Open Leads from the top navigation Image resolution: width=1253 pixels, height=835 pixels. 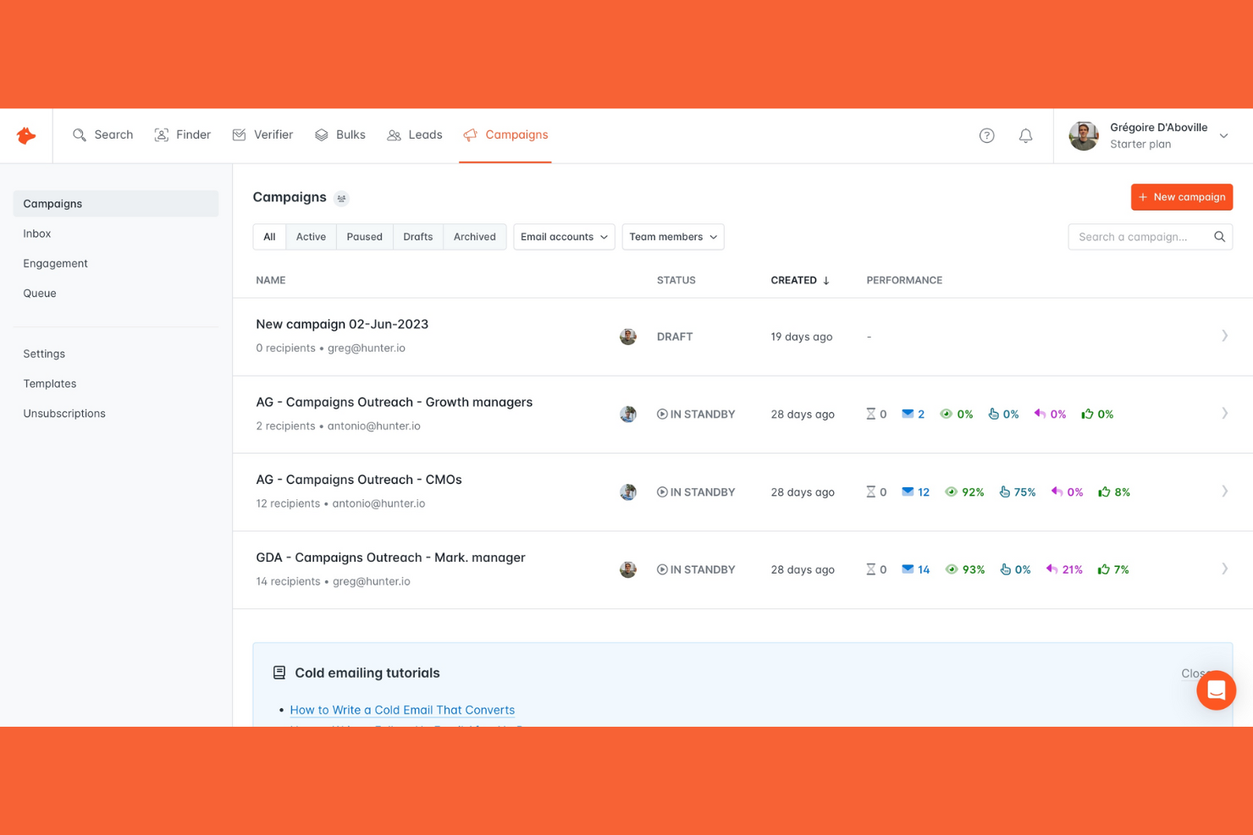(414, 135)
